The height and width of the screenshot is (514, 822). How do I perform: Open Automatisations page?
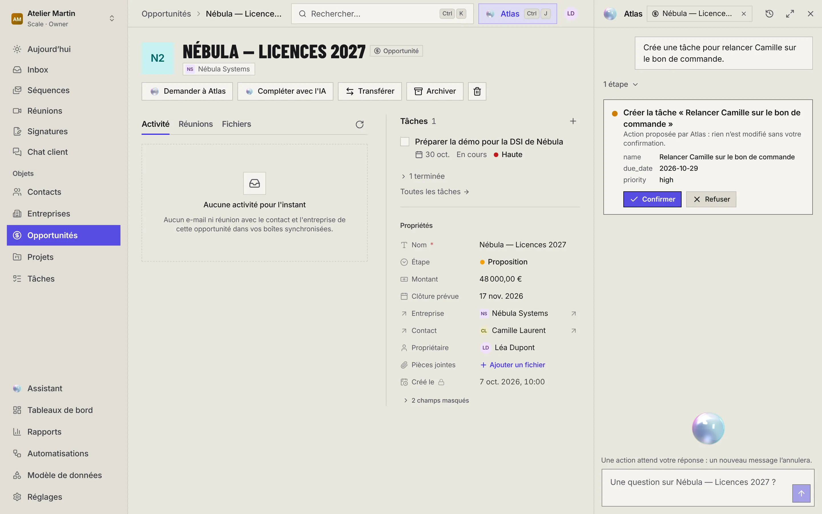[64, 453]
